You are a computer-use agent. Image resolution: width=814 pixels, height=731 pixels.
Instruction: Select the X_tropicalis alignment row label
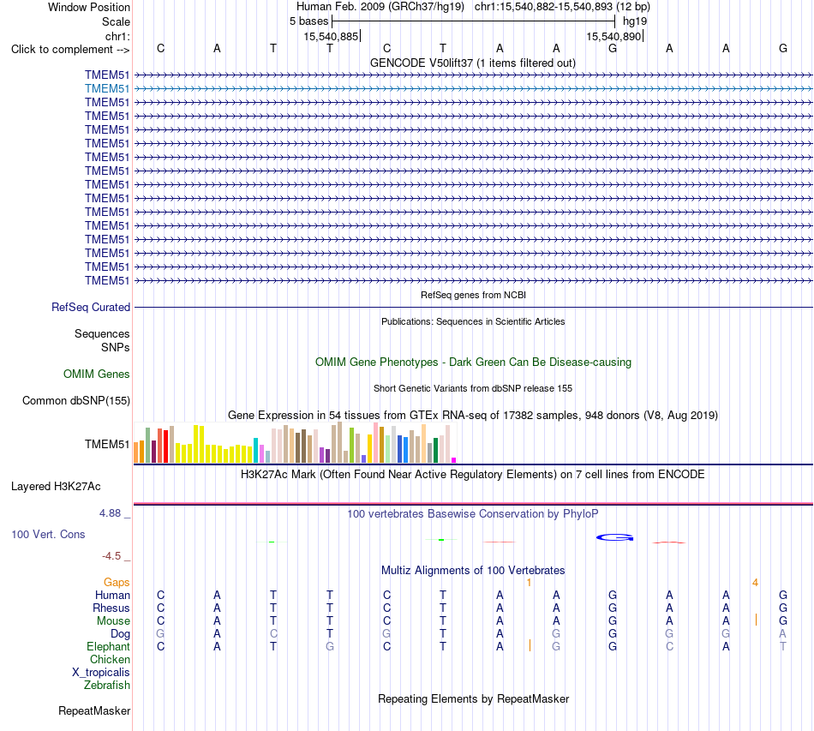click(x=101, y=673)
